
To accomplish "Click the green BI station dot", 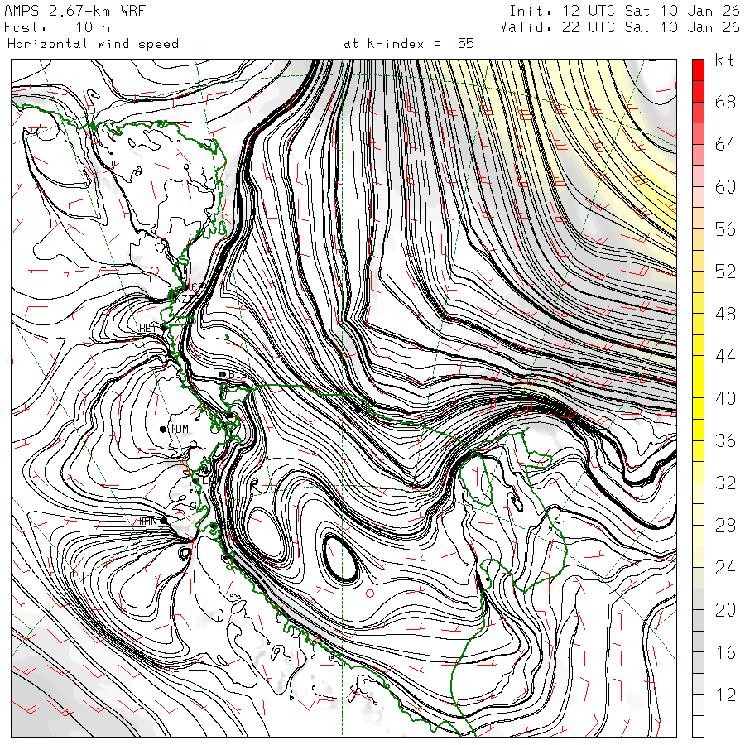I will [222, 374].
